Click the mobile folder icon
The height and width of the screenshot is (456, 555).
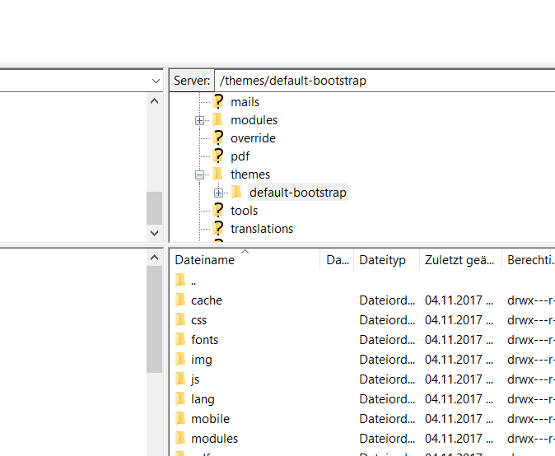[180, 419]
